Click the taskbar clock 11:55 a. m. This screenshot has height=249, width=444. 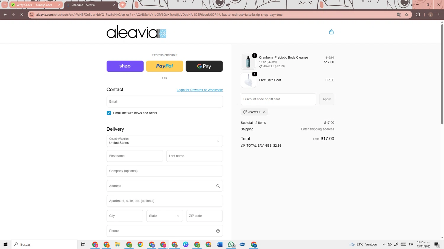(424, 244)
